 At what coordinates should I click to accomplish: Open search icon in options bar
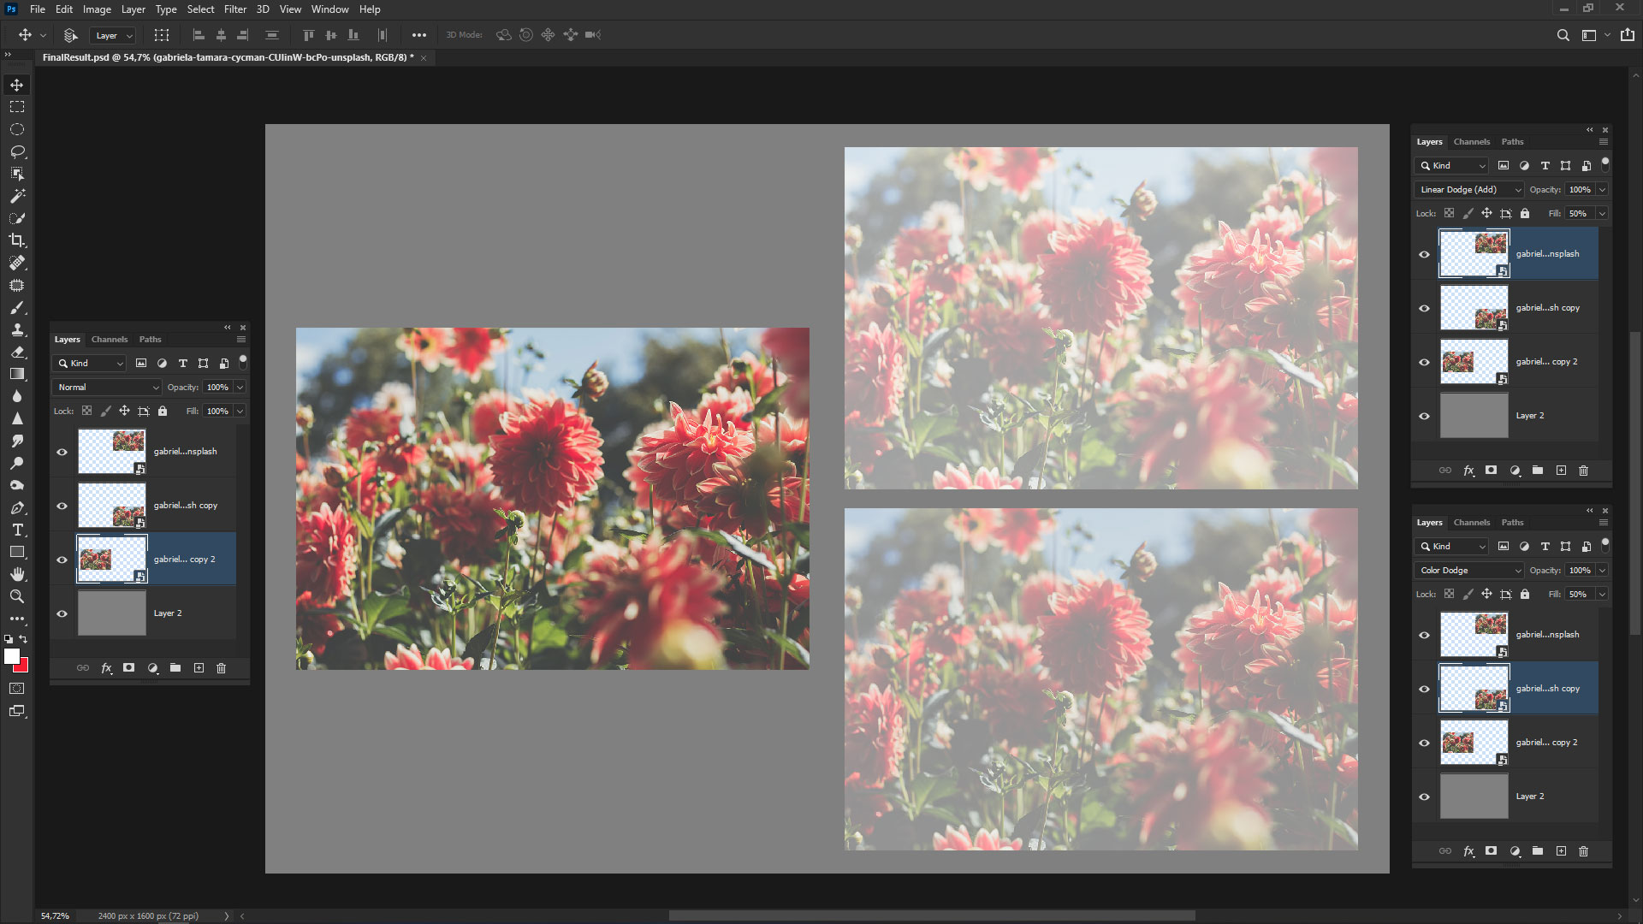pos(1563,35)
